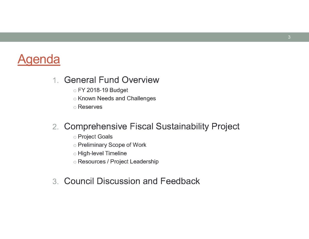Click the underlined Agenda title

39,59
